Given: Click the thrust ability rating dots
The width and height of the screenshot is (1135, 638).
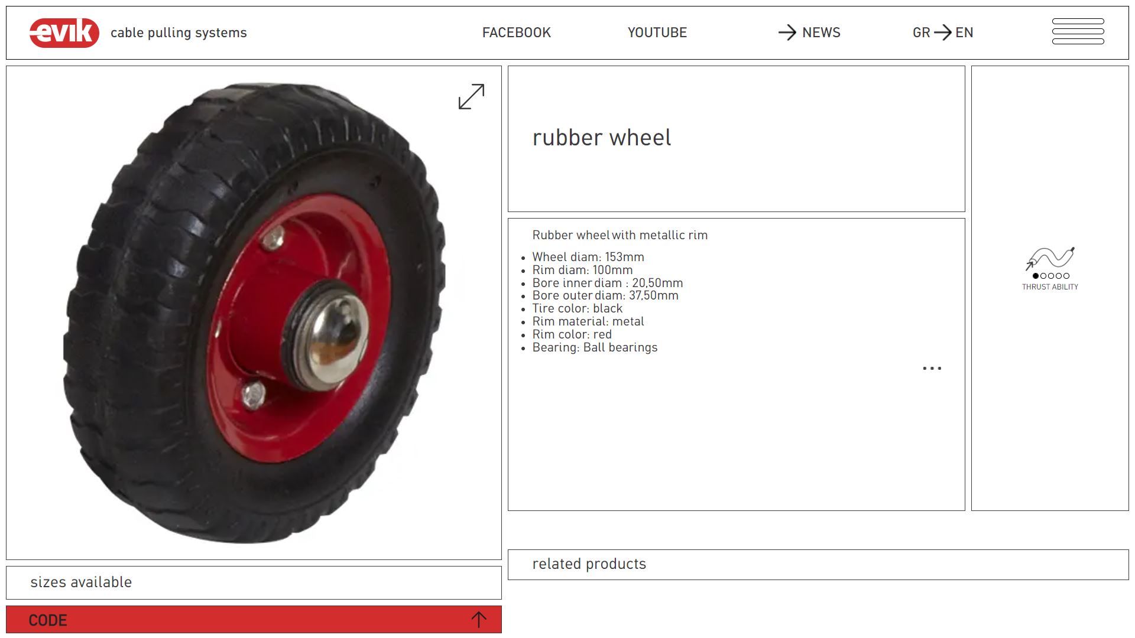Looking at the screenshot, I should [1050, 276].
